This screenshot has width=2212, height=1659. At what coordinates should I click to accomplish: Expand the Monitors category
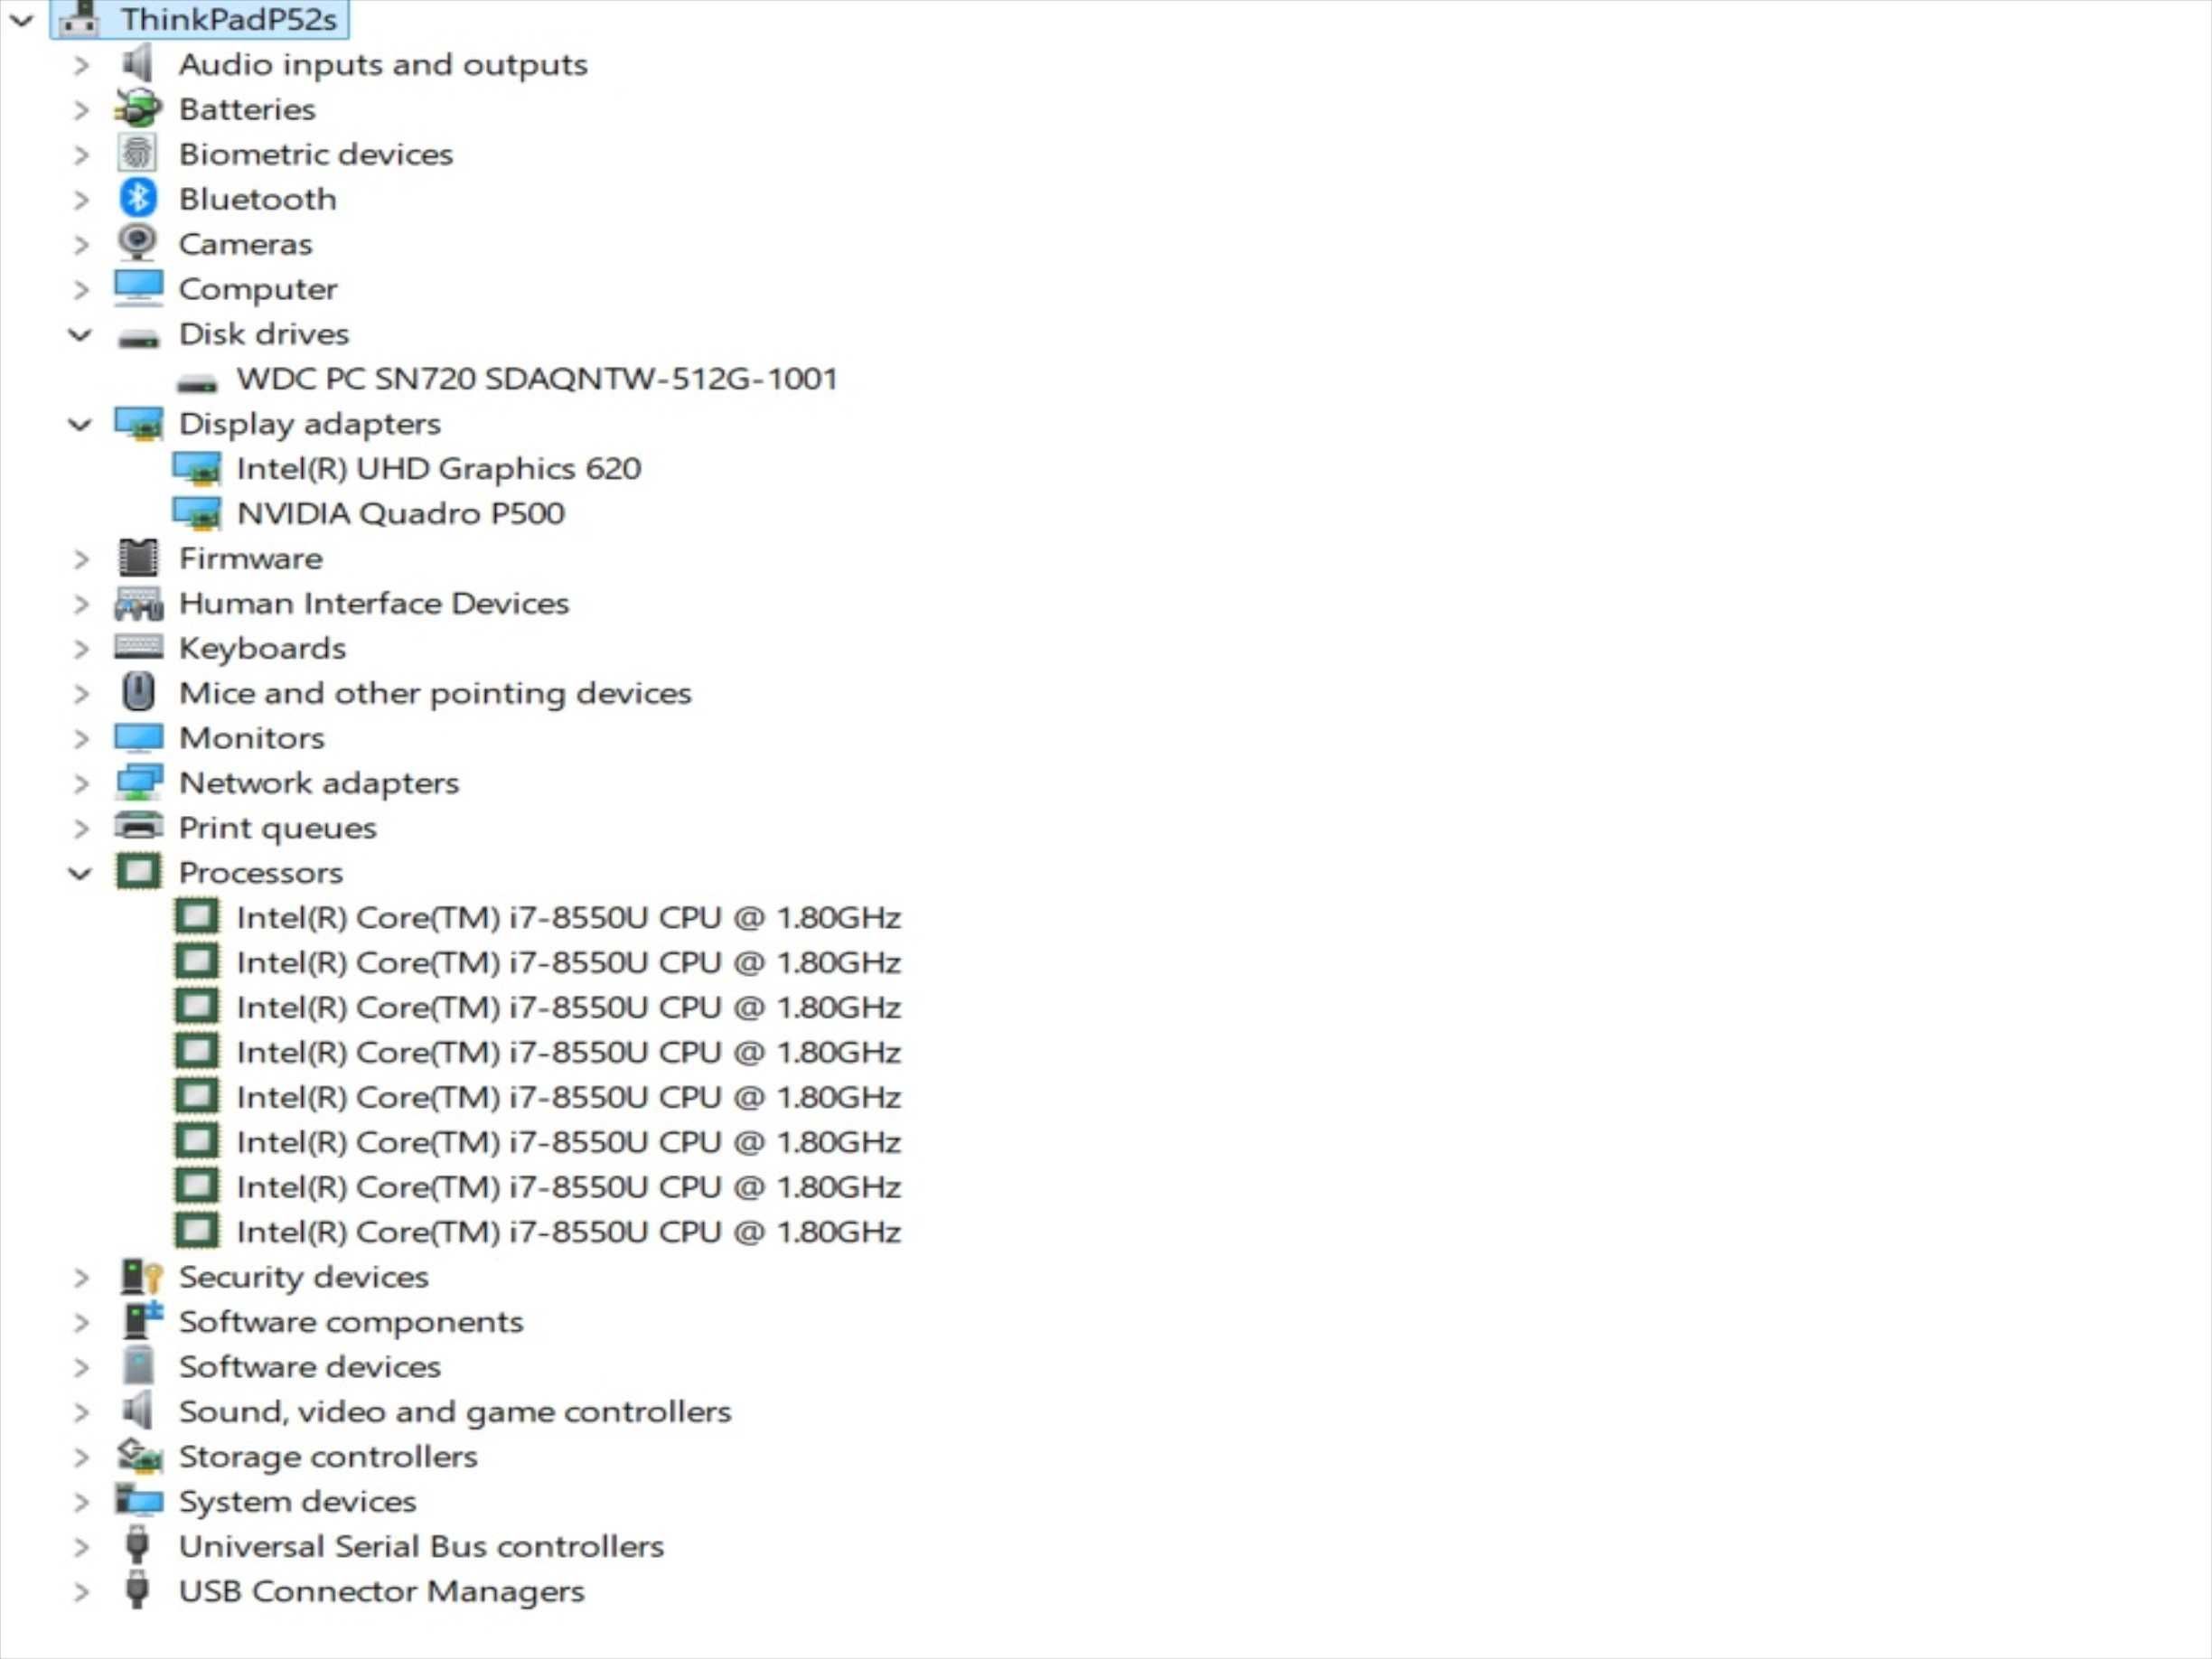[81, 739]
